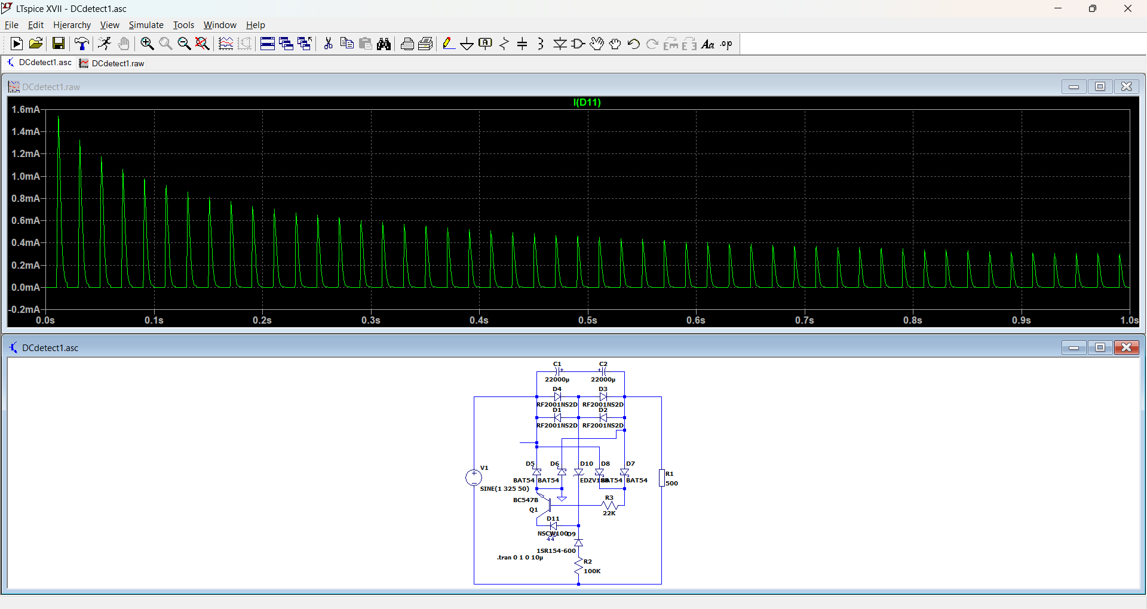Zoom to fit with the crossed magnifier
The width and height of the screenshot is (1147, 609).
coord(203,44)
